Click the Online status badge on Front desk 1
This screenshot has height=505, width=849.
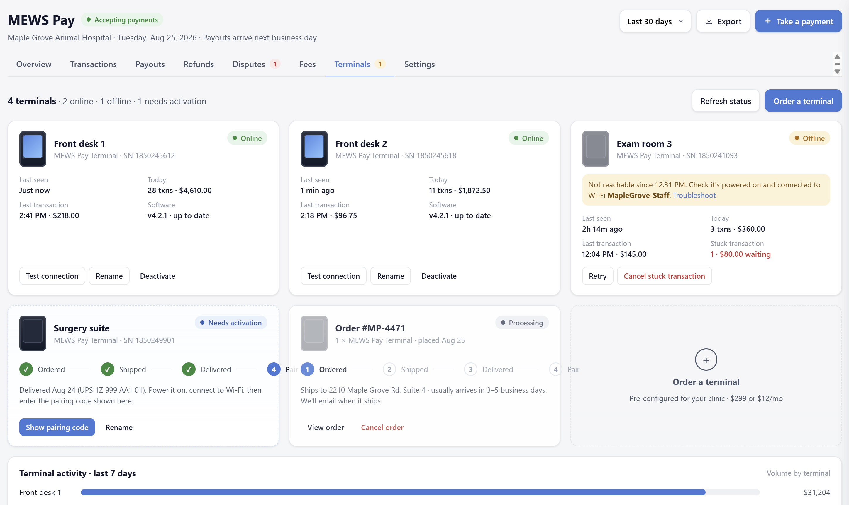pos(247,138)
